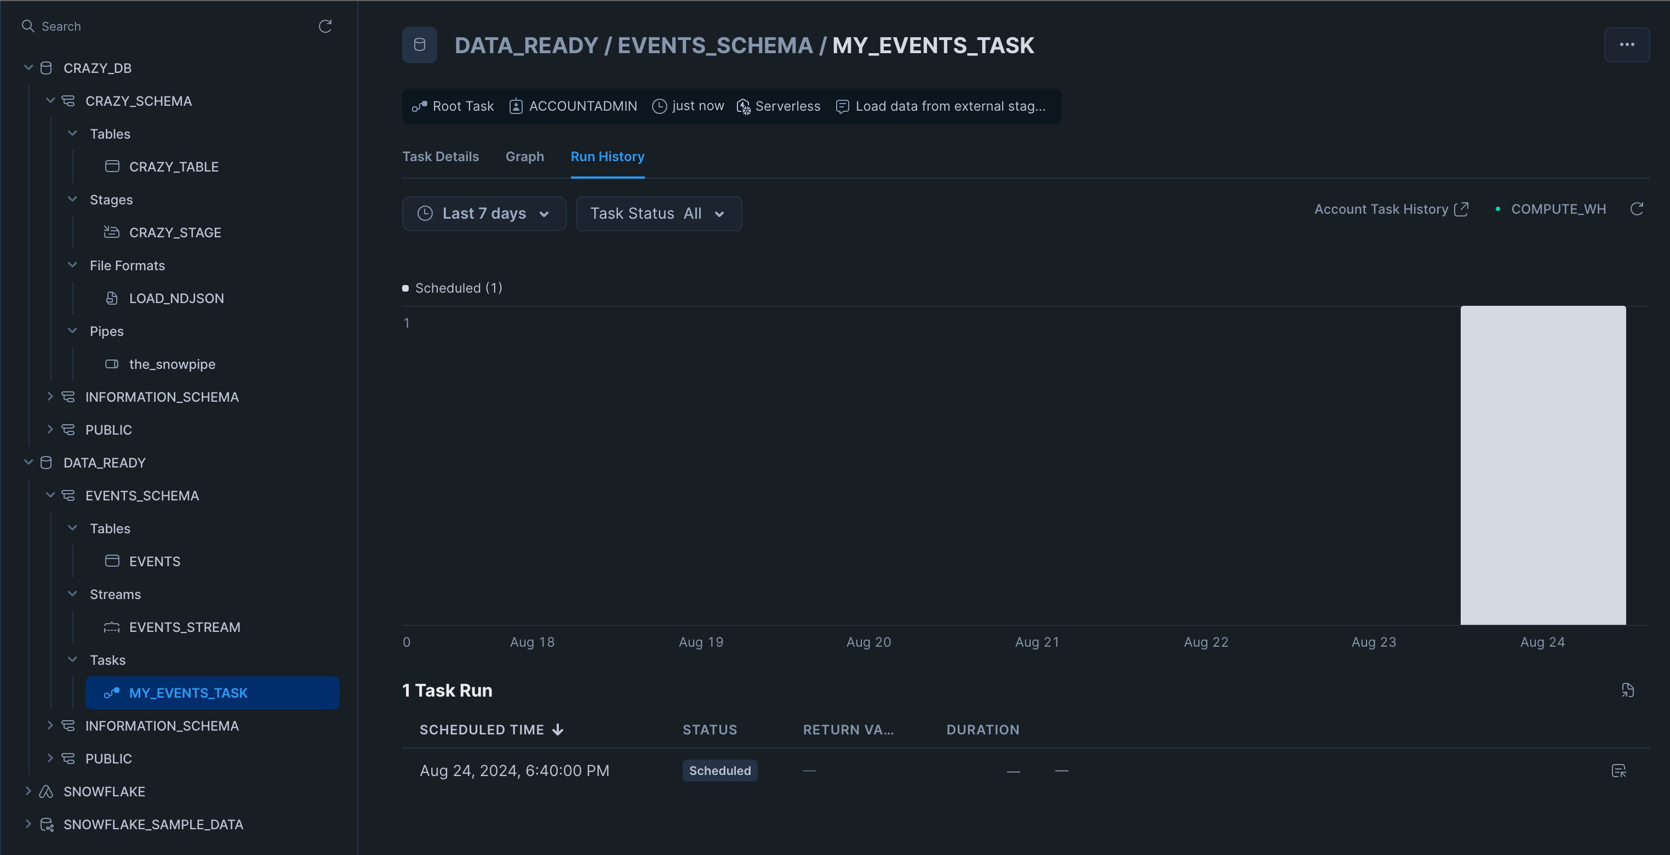The width and height of the screenshot is (1670, 855).
Task: Click the download results icon near Task Run
Action: coord(1627,690)
